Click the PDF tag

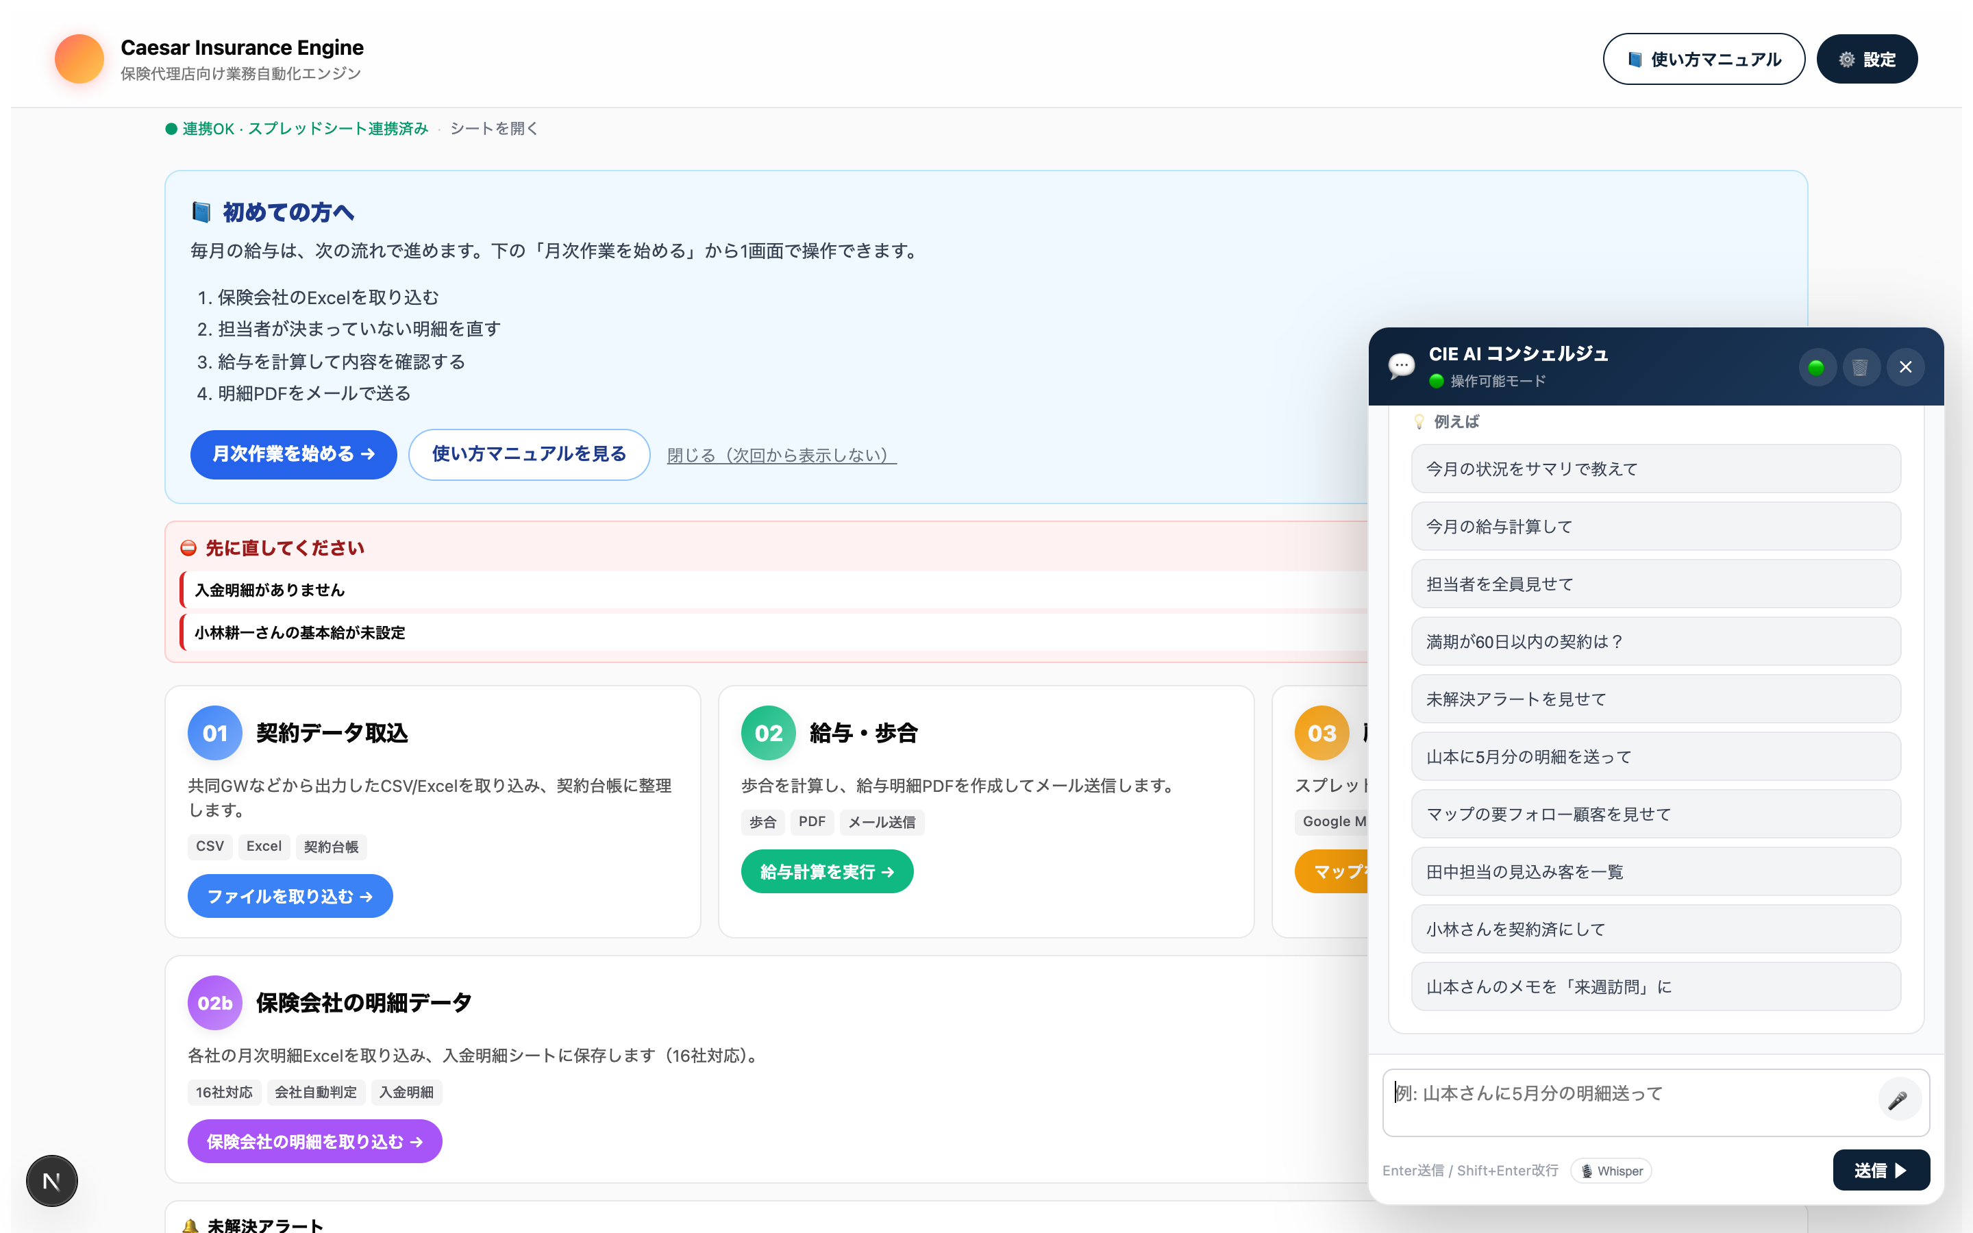(812, 822)
